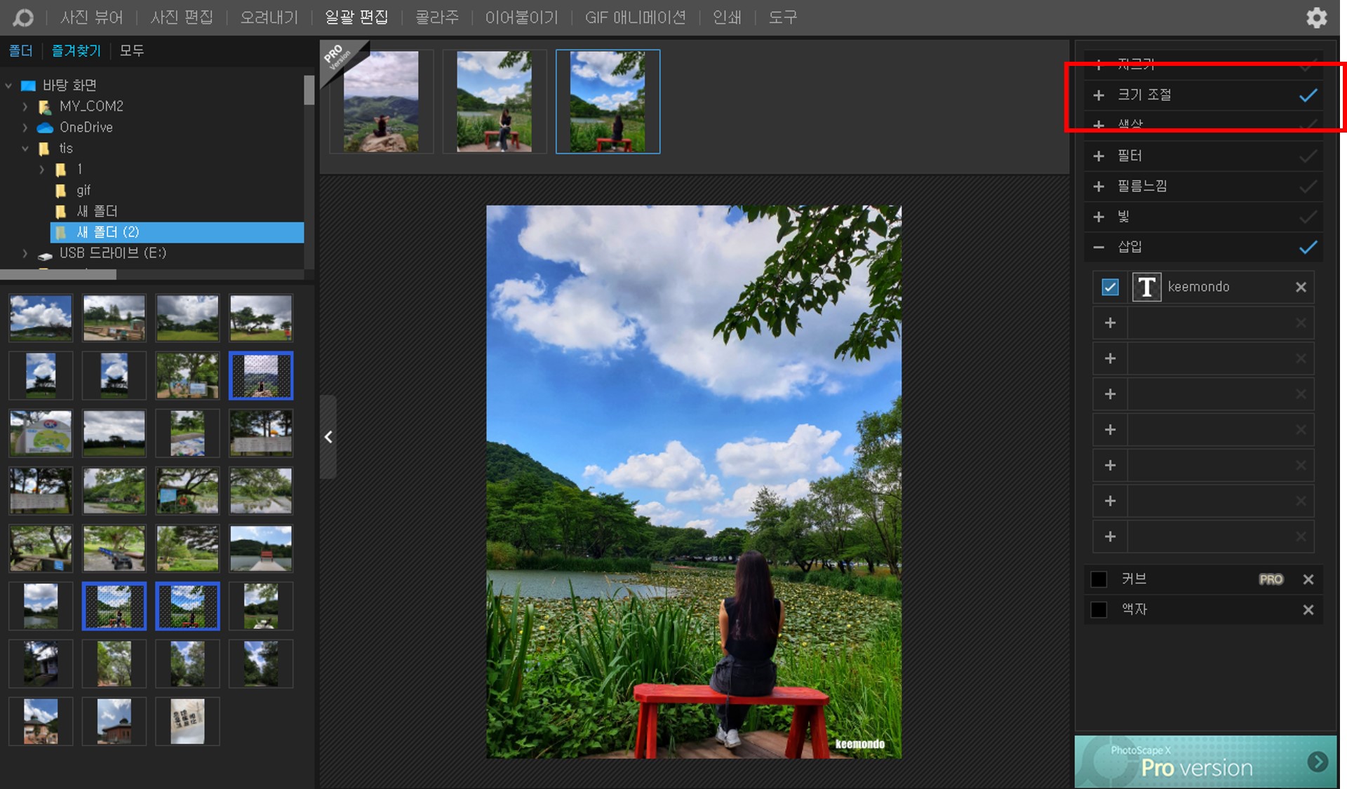Click the folder tree horizontal scrollbar
This screenshot has width=1347, height=789.
pyautogui.click(x=58, y=275)
